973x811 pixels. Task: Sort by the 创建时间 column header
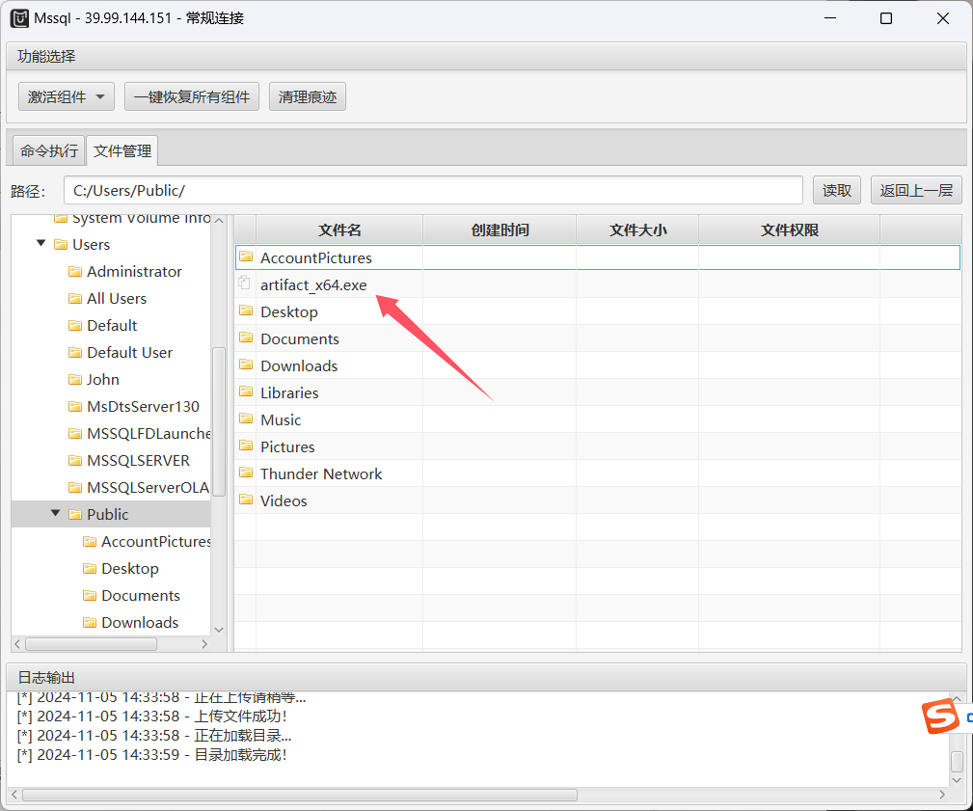500,230
